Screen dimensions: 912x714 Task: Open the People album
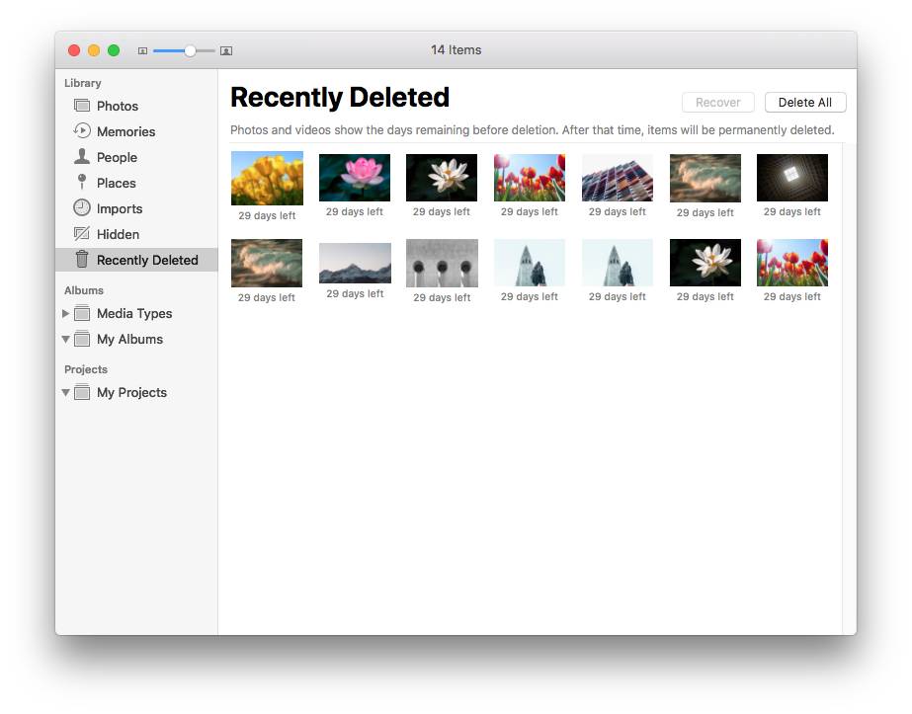point(117,157)
